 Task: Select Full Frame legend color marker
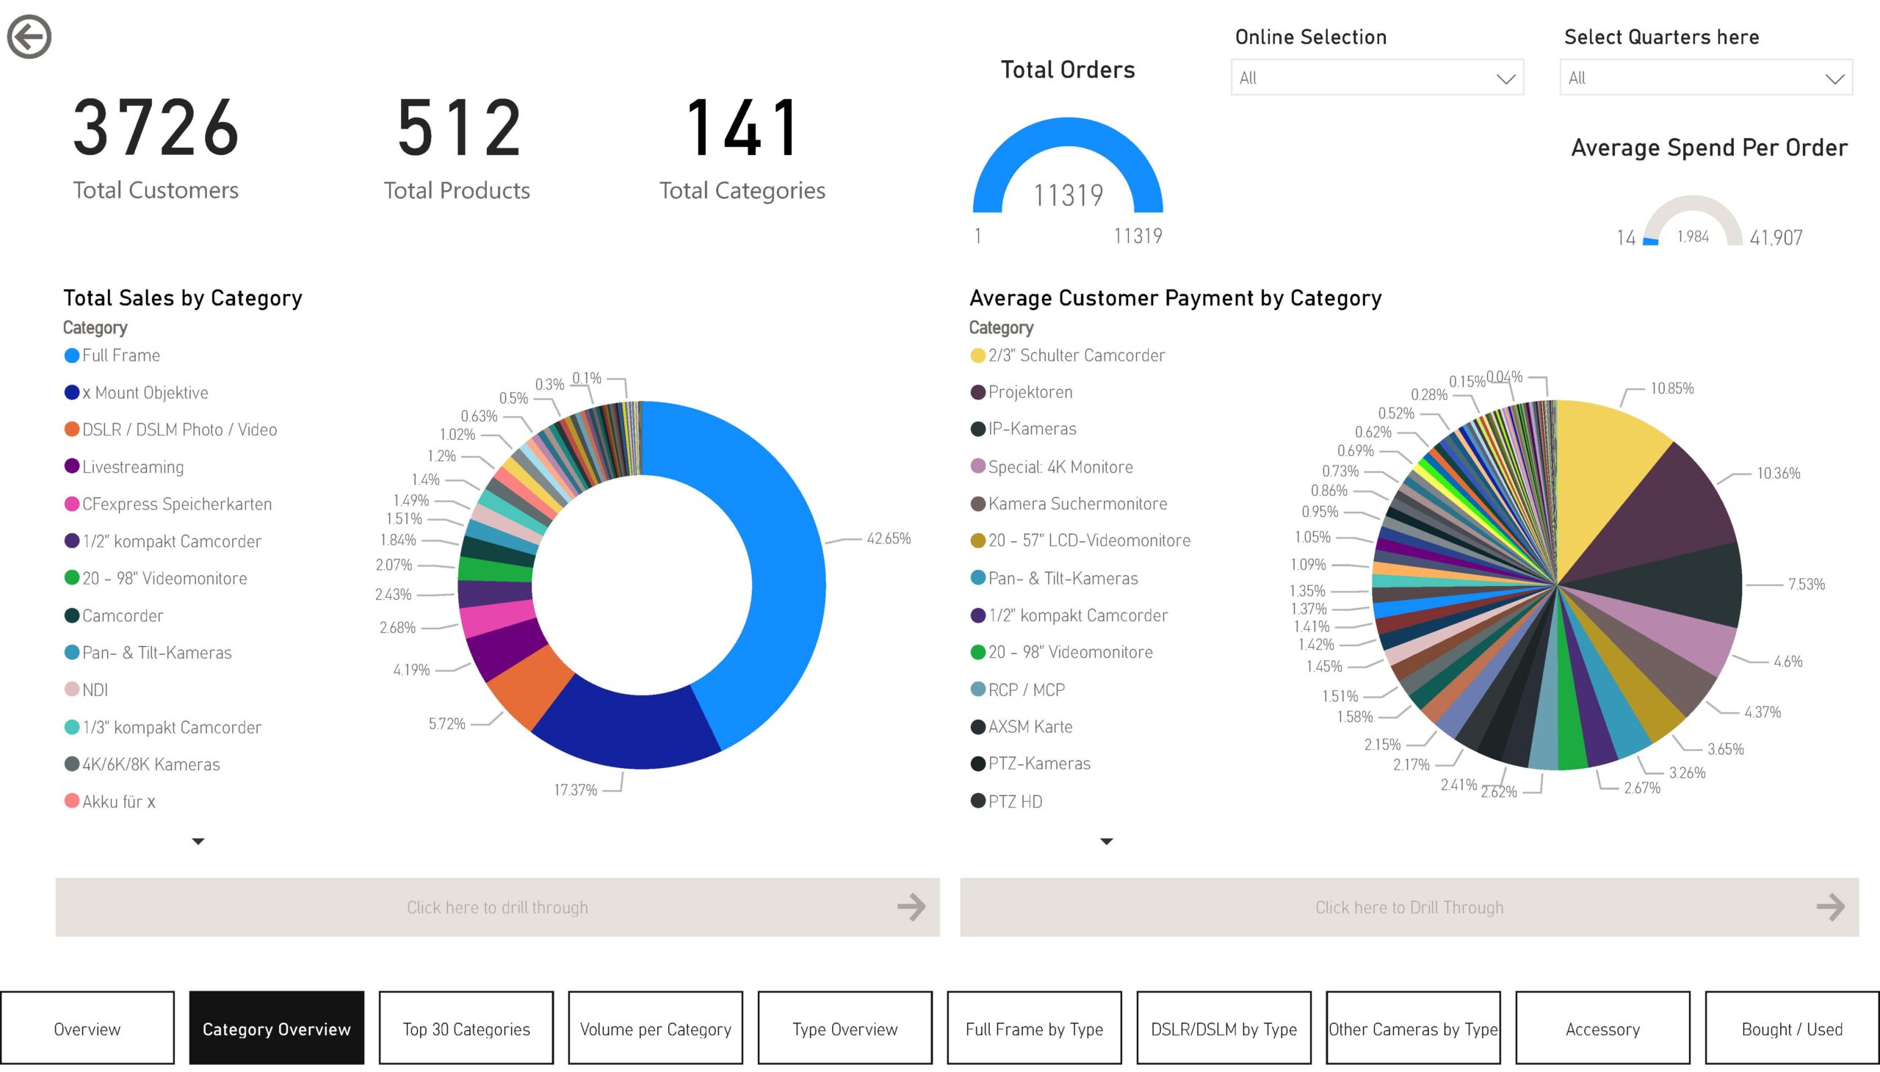point(72,355)
